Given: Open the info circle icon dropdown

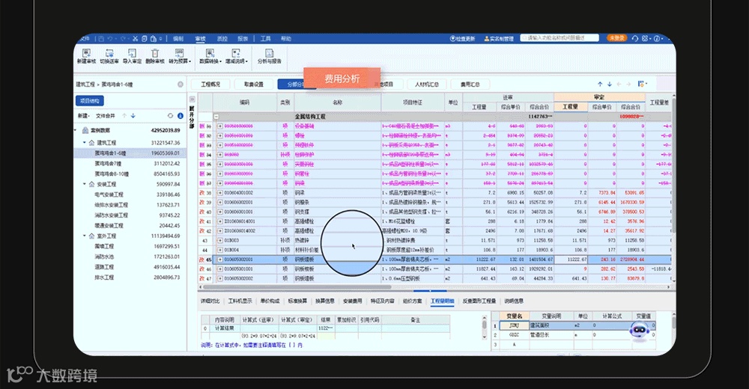Looking at the screenshot, I should coord(658,39).
